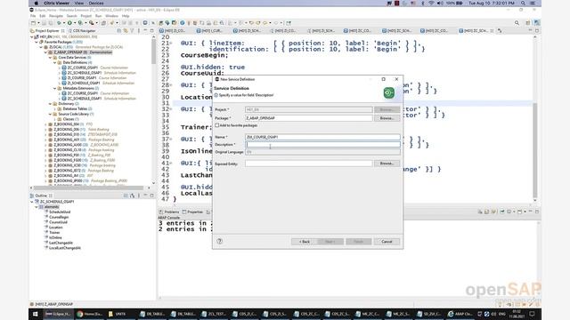Click the Eclipse taskbar item
The height and width of the screenshot is (320, 570).
tap(58, 314)
